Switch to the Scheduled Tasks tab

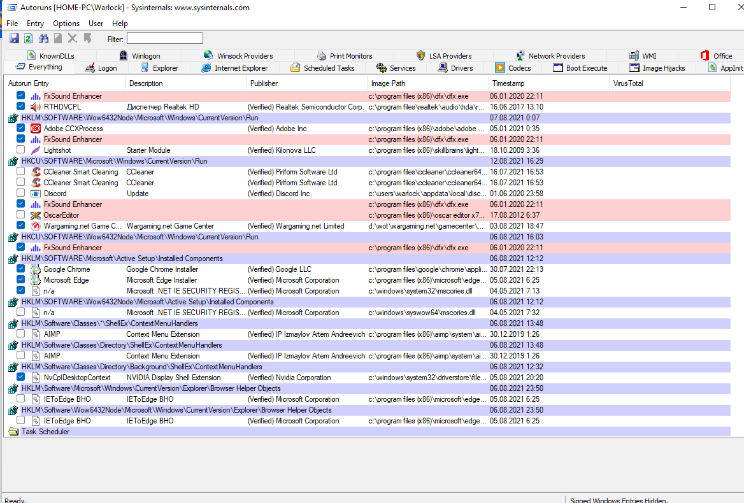[x=323, y=68]
